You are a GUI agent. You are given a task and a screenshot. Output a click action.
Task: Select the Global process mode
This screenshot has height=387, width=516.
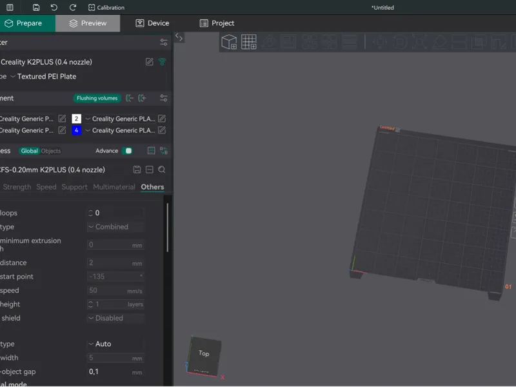(29, 151)
